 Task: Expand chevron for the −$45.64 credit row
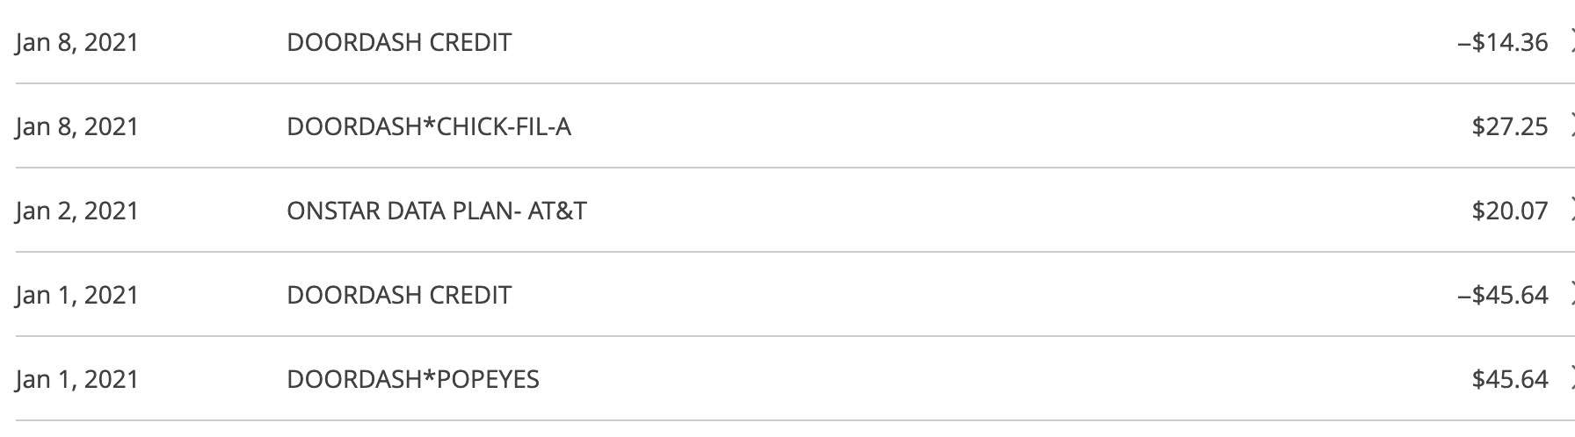pyautogui.click(x=1571, y=295)
